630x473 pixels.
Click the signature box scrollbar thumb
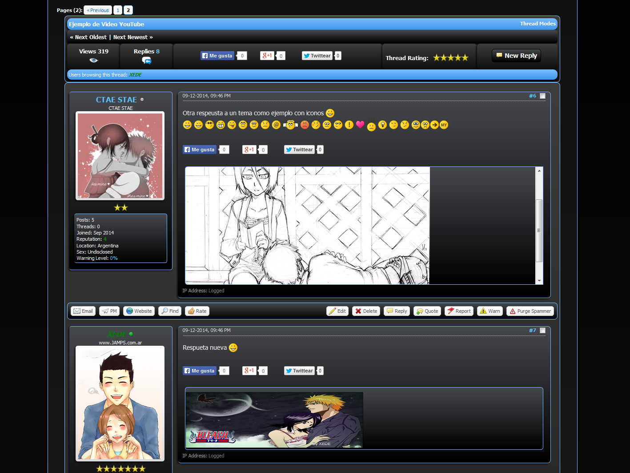(539, 230)
